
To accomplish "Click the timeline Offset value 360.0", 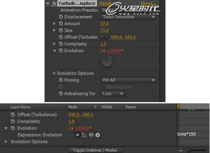I will tap(87, 115).
